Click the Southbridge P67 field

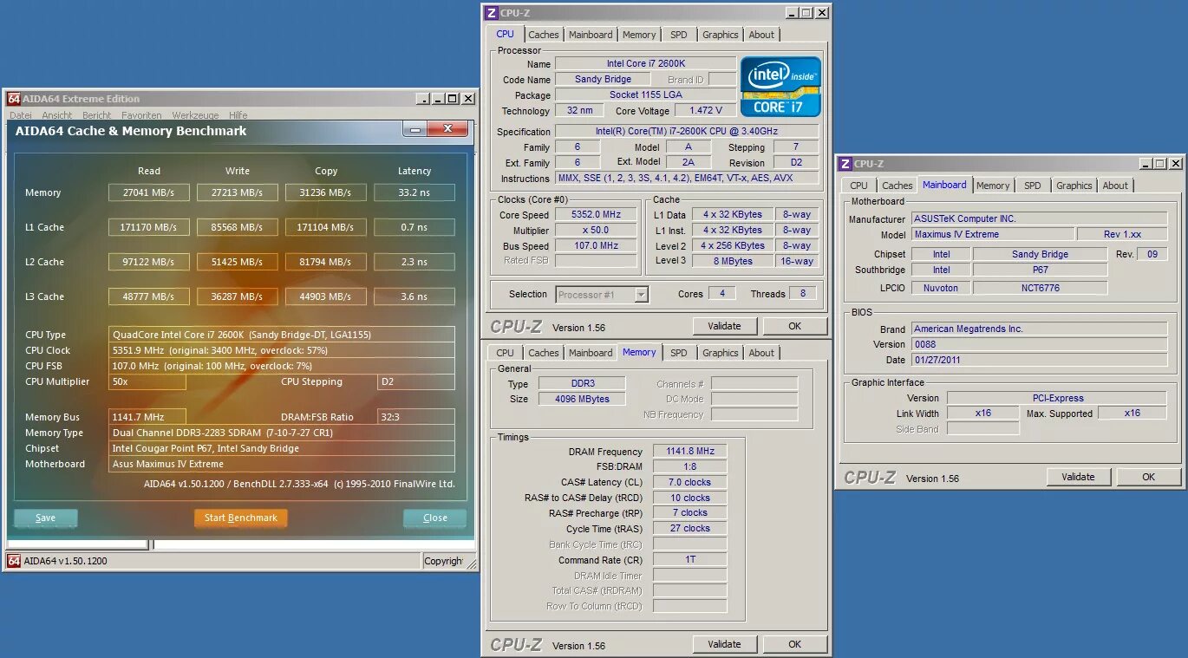[1040, 270]
